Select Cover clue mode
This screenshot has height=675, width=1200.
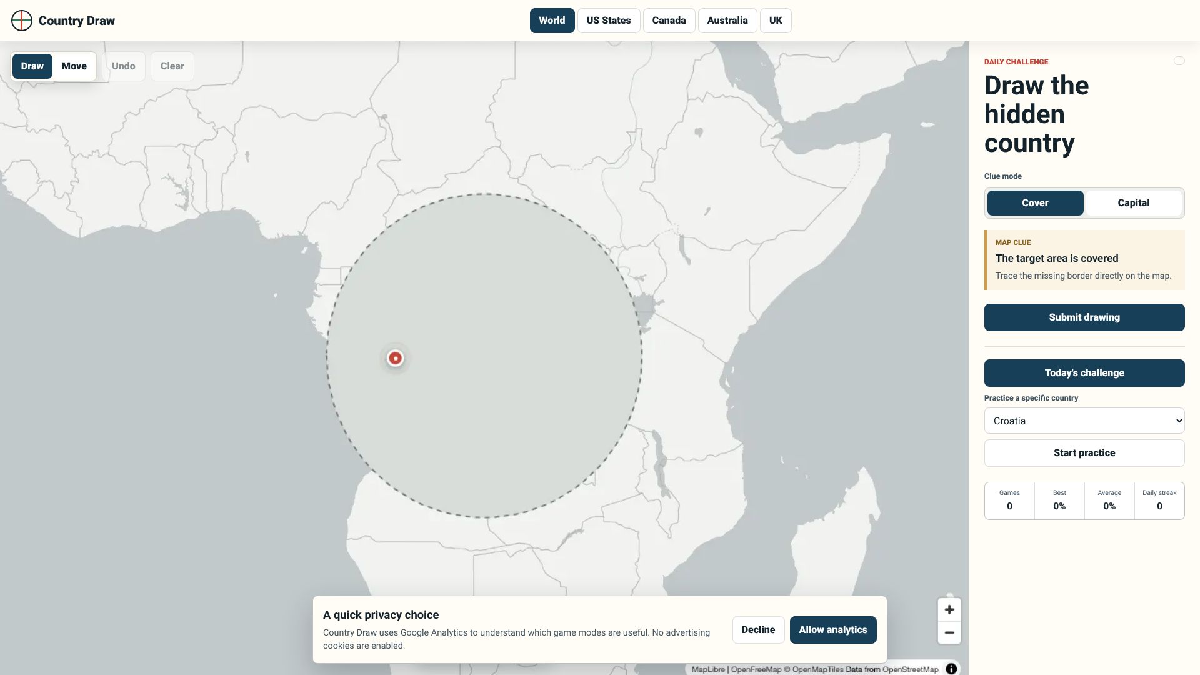(1035, 203)
